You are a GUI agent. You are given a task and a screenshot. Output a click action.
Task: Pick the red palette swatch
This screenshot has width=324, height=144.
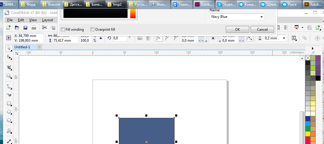308,139
